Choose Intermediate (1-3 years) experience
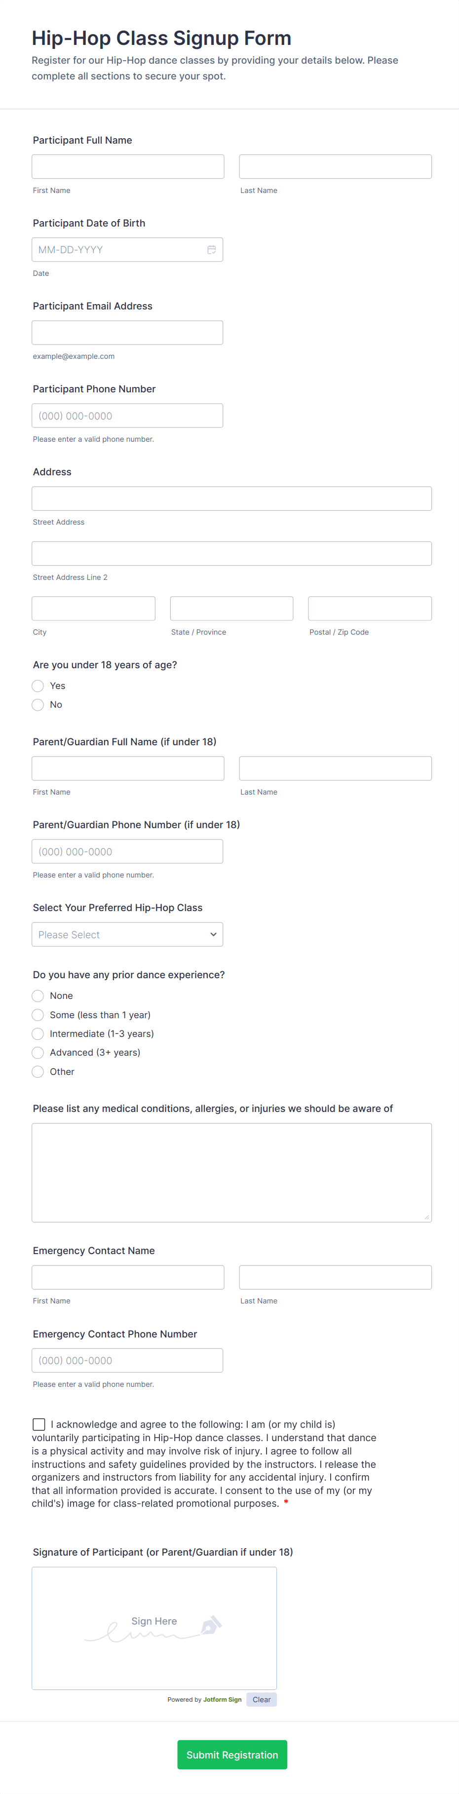This screenshot has width=459, height=1794. point(38,1033)
